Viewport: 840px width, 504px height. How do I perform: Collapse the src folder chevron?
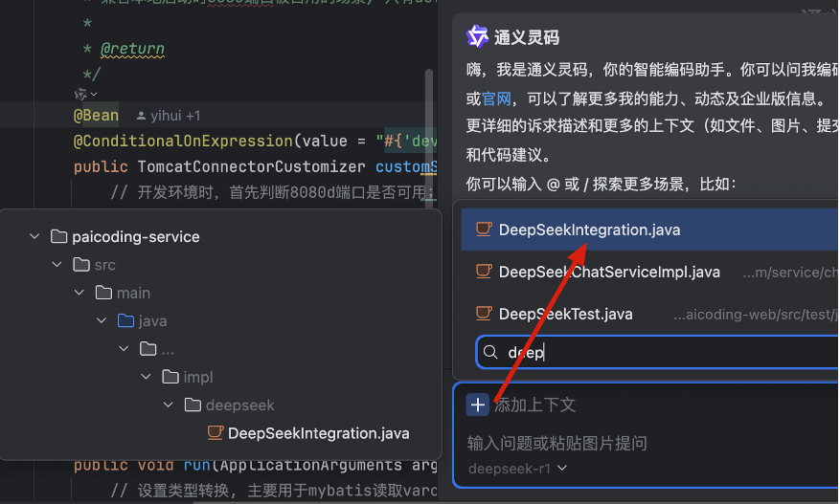click(57, 264)
